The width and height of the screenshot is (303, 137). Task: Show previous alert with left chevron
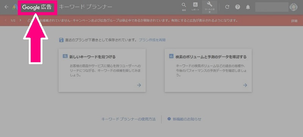(x=6, y=20)
